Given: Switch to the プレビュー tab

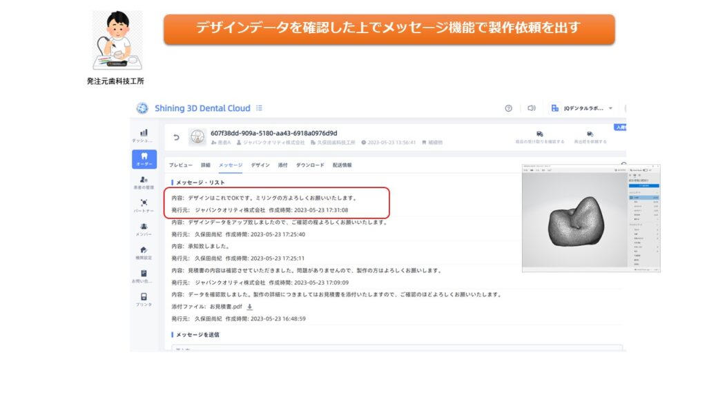Looking at the screenshot, I should 181,165.
